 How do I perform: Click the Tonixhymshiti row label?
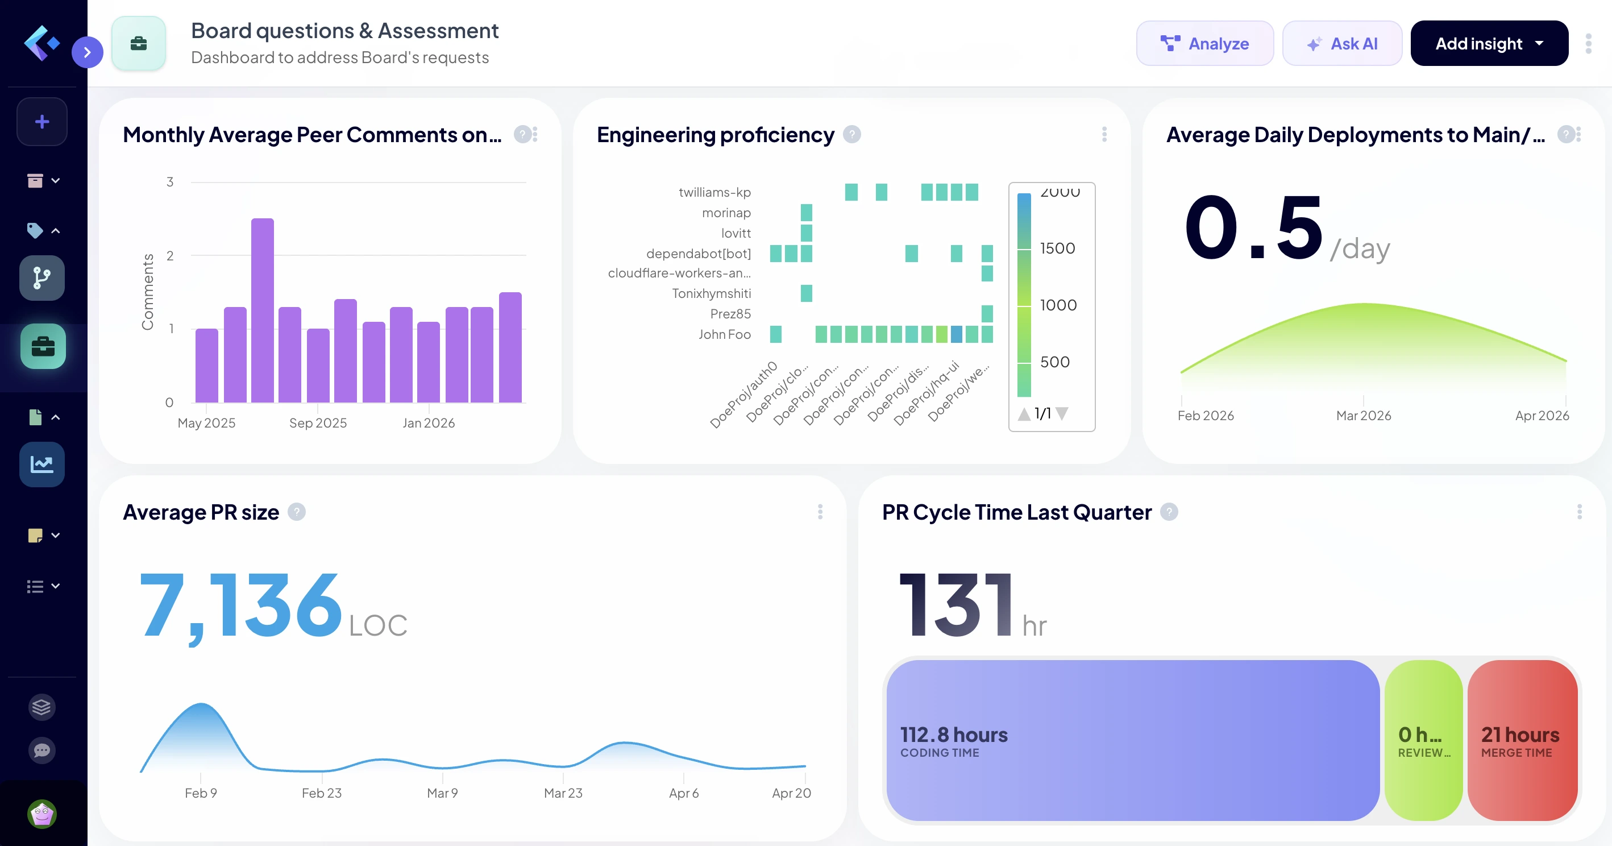point(712,293)
